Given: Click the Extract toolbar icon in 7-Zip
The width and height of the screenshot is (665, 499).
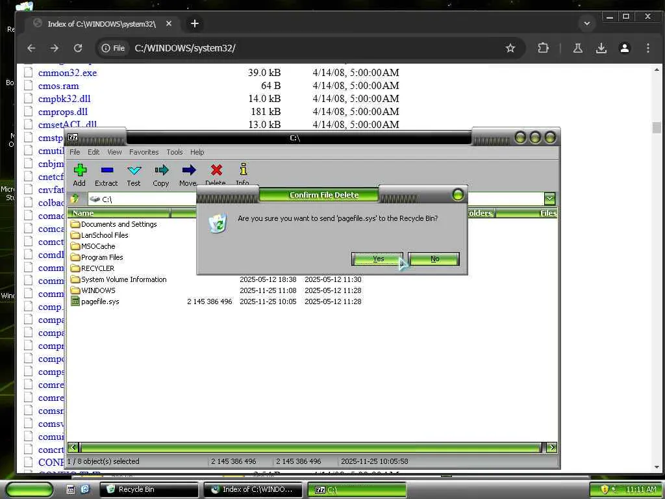Looking at the screenshot, I should coord(107,170).
